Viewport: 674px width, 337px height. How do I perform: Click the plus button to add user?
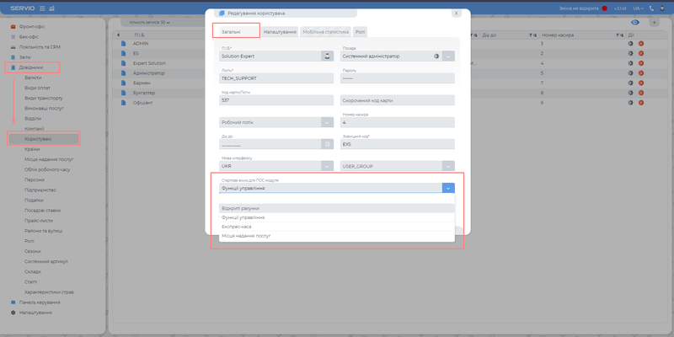coord(654,22)
